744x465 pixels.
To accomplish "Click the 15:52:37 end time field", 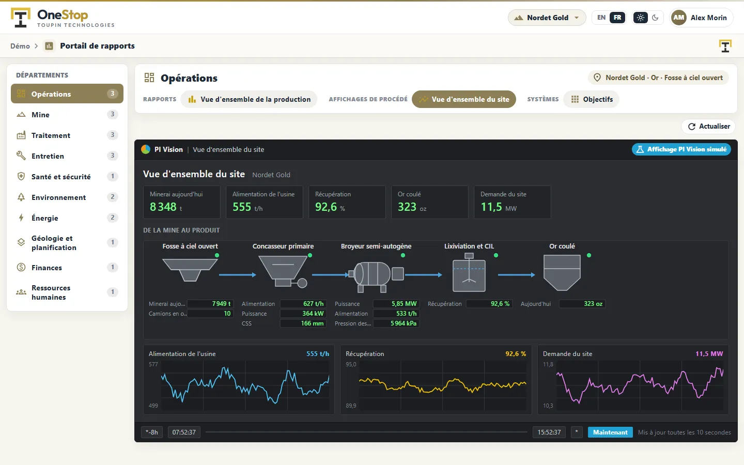I will 549,432.
